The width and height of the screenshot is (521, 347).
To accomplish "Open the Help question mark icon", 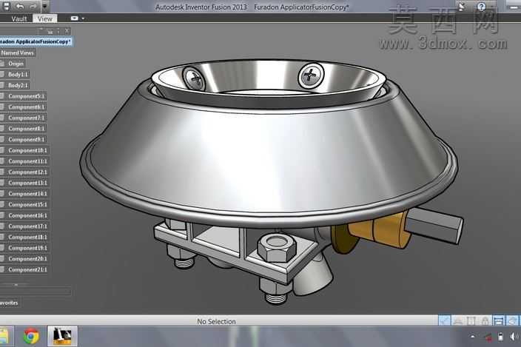I will pyautogui.click(x=482, y=7).
